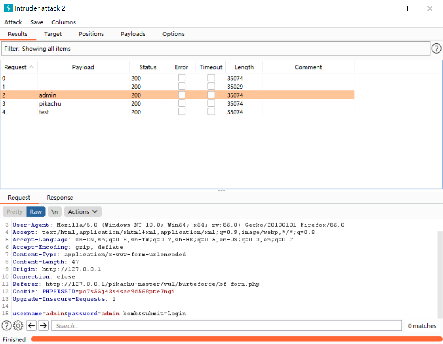Maximize the Intruder attack window
443x344 pixels.
[x=405, y=8]
